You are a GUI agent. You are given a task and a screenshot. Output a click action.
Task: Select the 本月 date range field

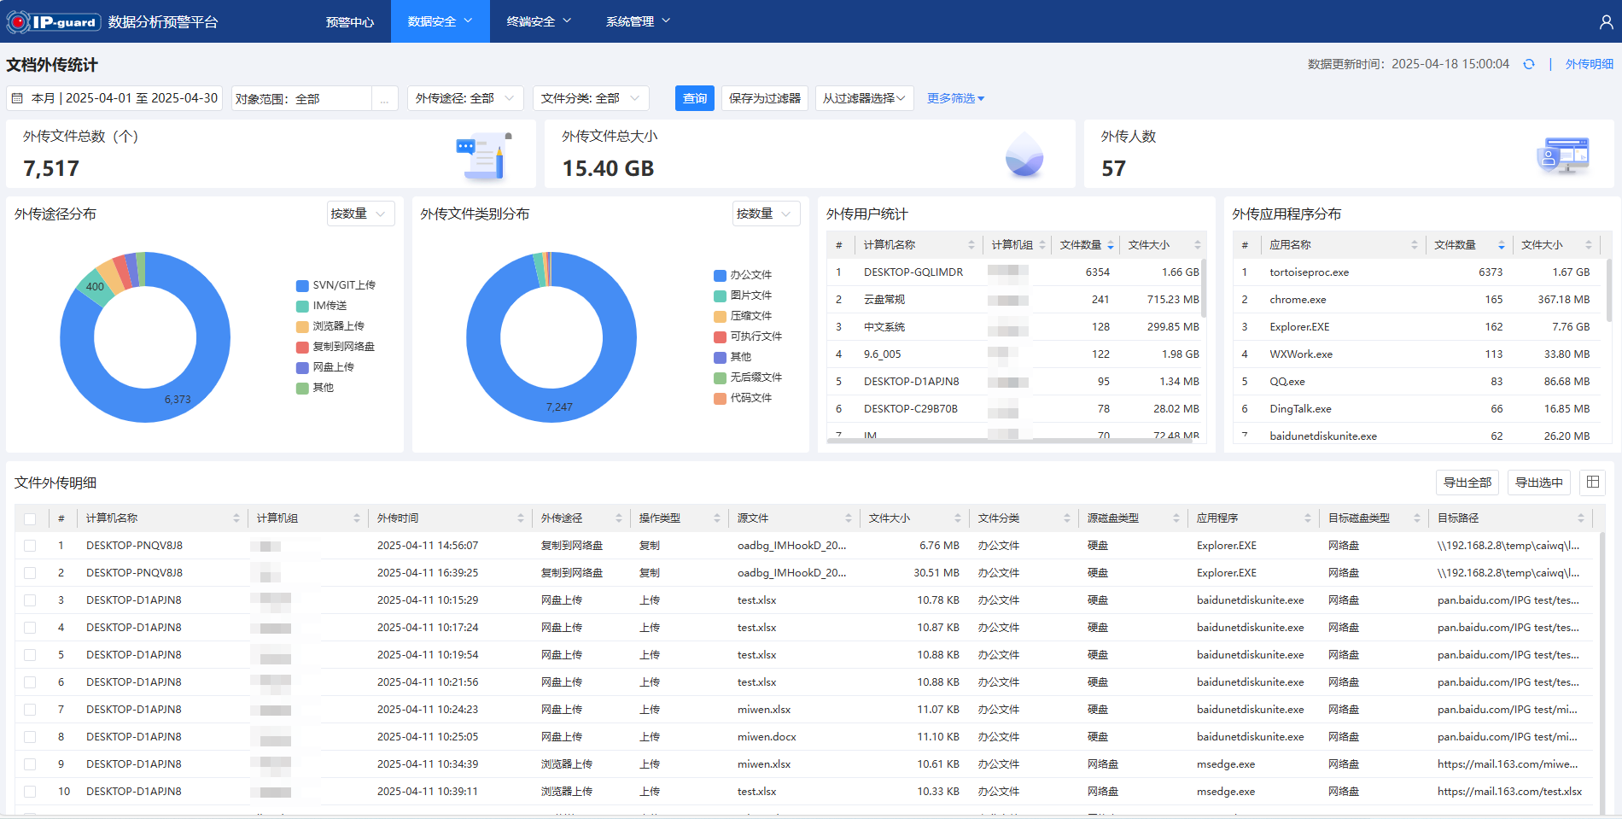[x=114, y=98]
